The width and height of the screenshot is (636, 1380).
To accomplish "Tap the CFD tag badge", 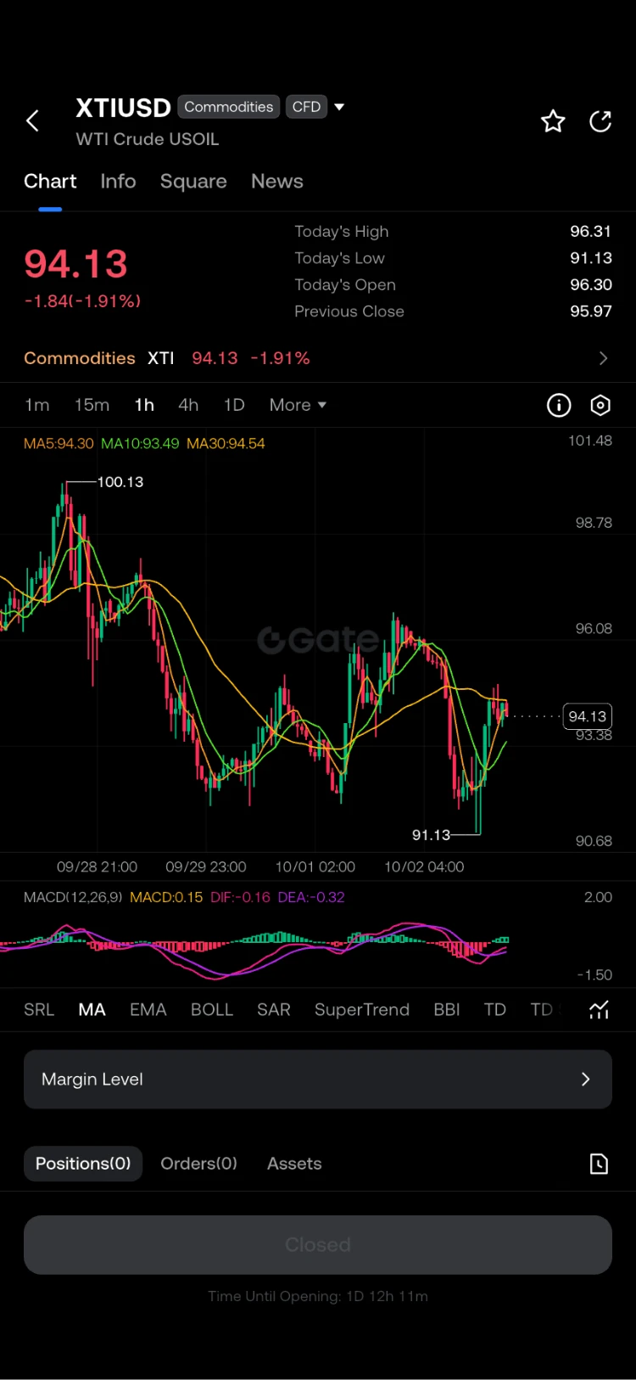I will (x=306, y=107).
